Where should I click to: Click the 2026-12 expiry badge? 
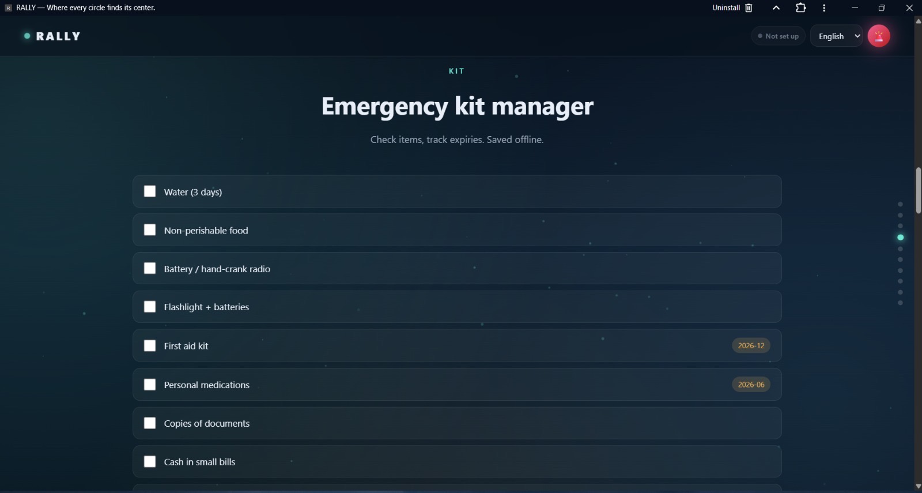pos(751,345)
